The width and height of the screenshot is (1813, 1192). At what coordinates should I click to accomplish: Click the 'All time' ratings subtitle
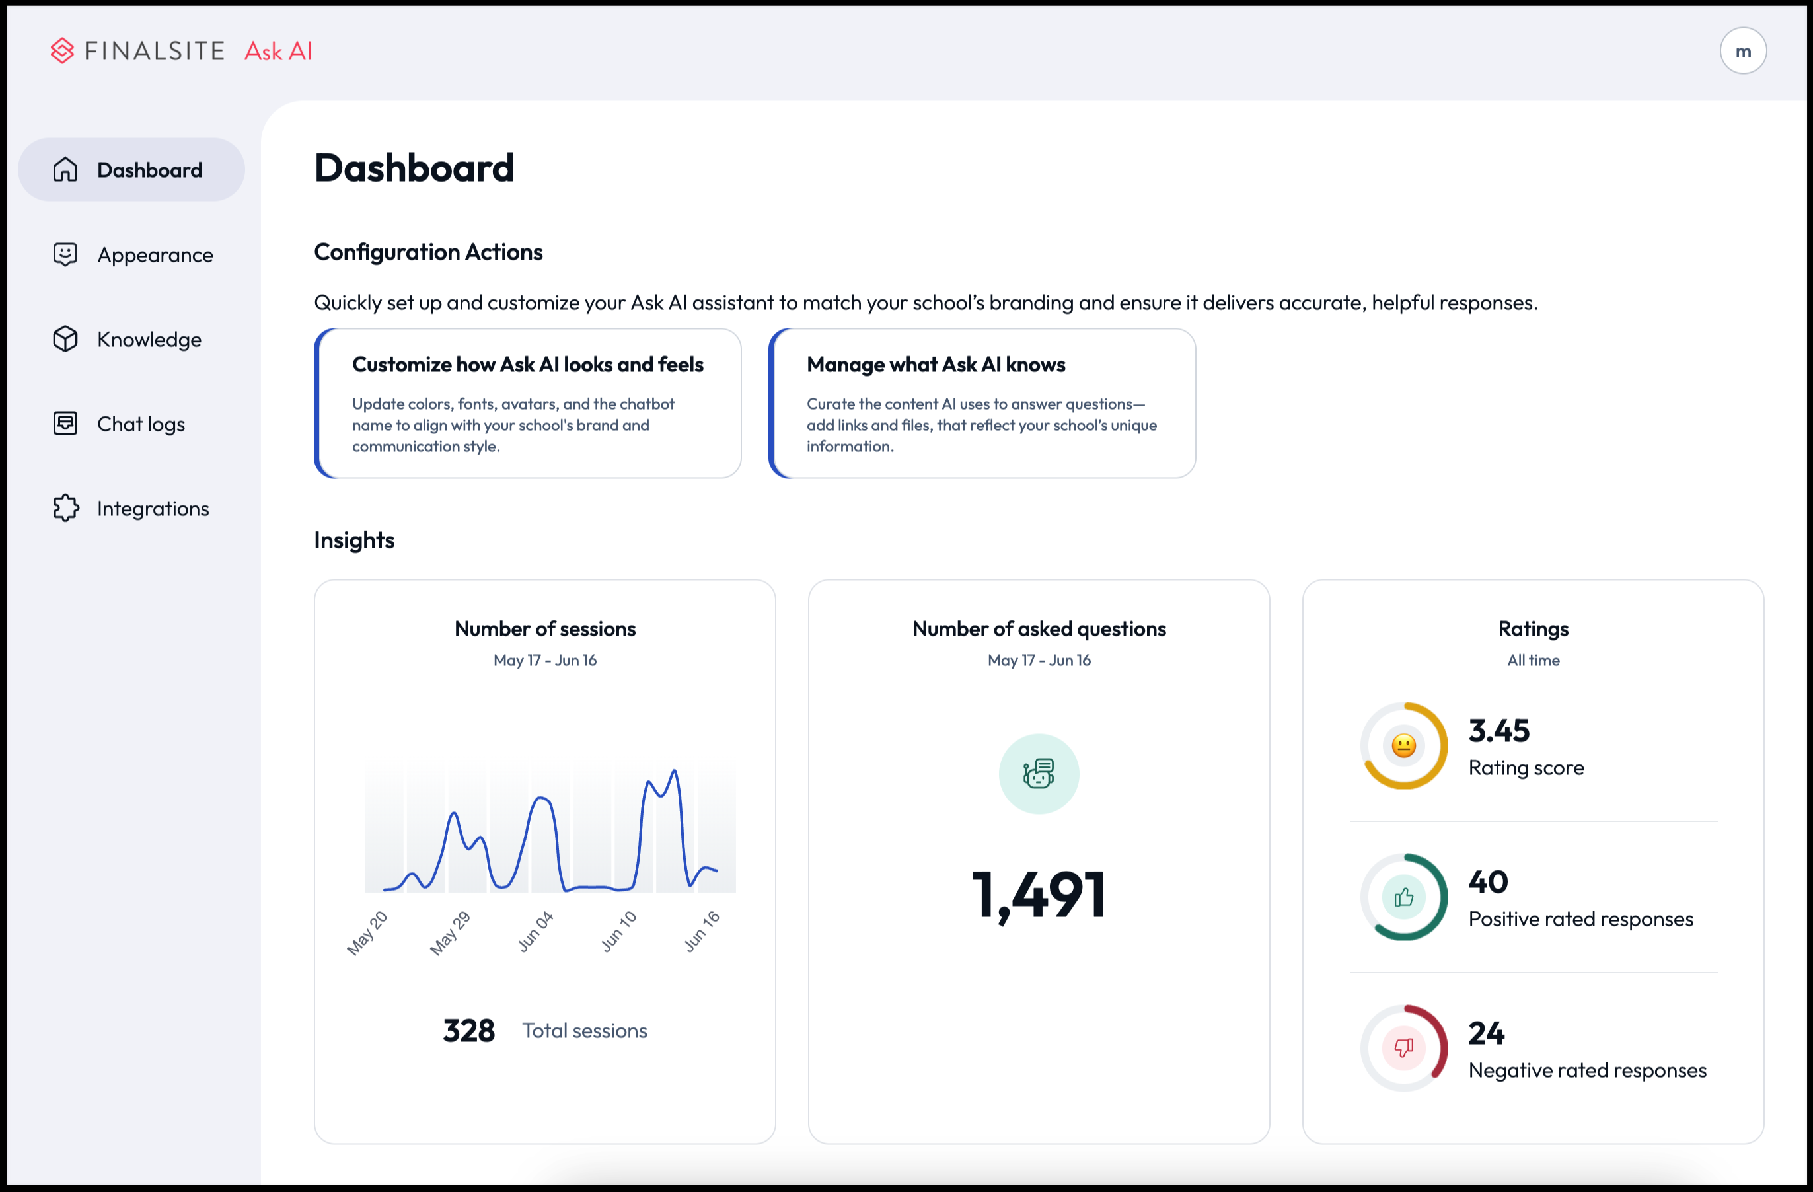[x=1534, y=660]
